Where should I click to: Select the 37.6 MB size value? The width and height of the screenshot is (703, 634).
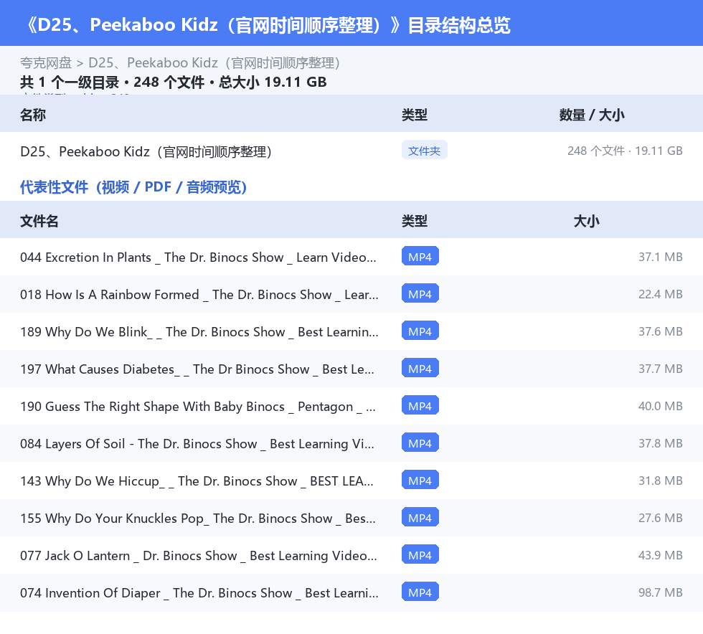pyautogui.click(x=661, y=331)
